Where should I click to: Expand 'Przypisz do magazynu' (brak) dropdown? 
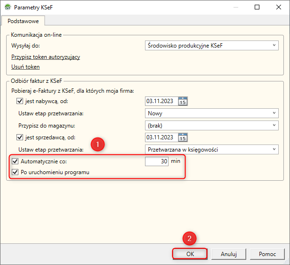pyautogui.click(x=212, y=126)
